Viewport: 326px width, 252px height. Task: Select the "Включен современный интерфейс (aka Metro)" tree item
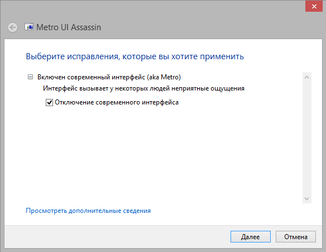click(x=109, y=77)
